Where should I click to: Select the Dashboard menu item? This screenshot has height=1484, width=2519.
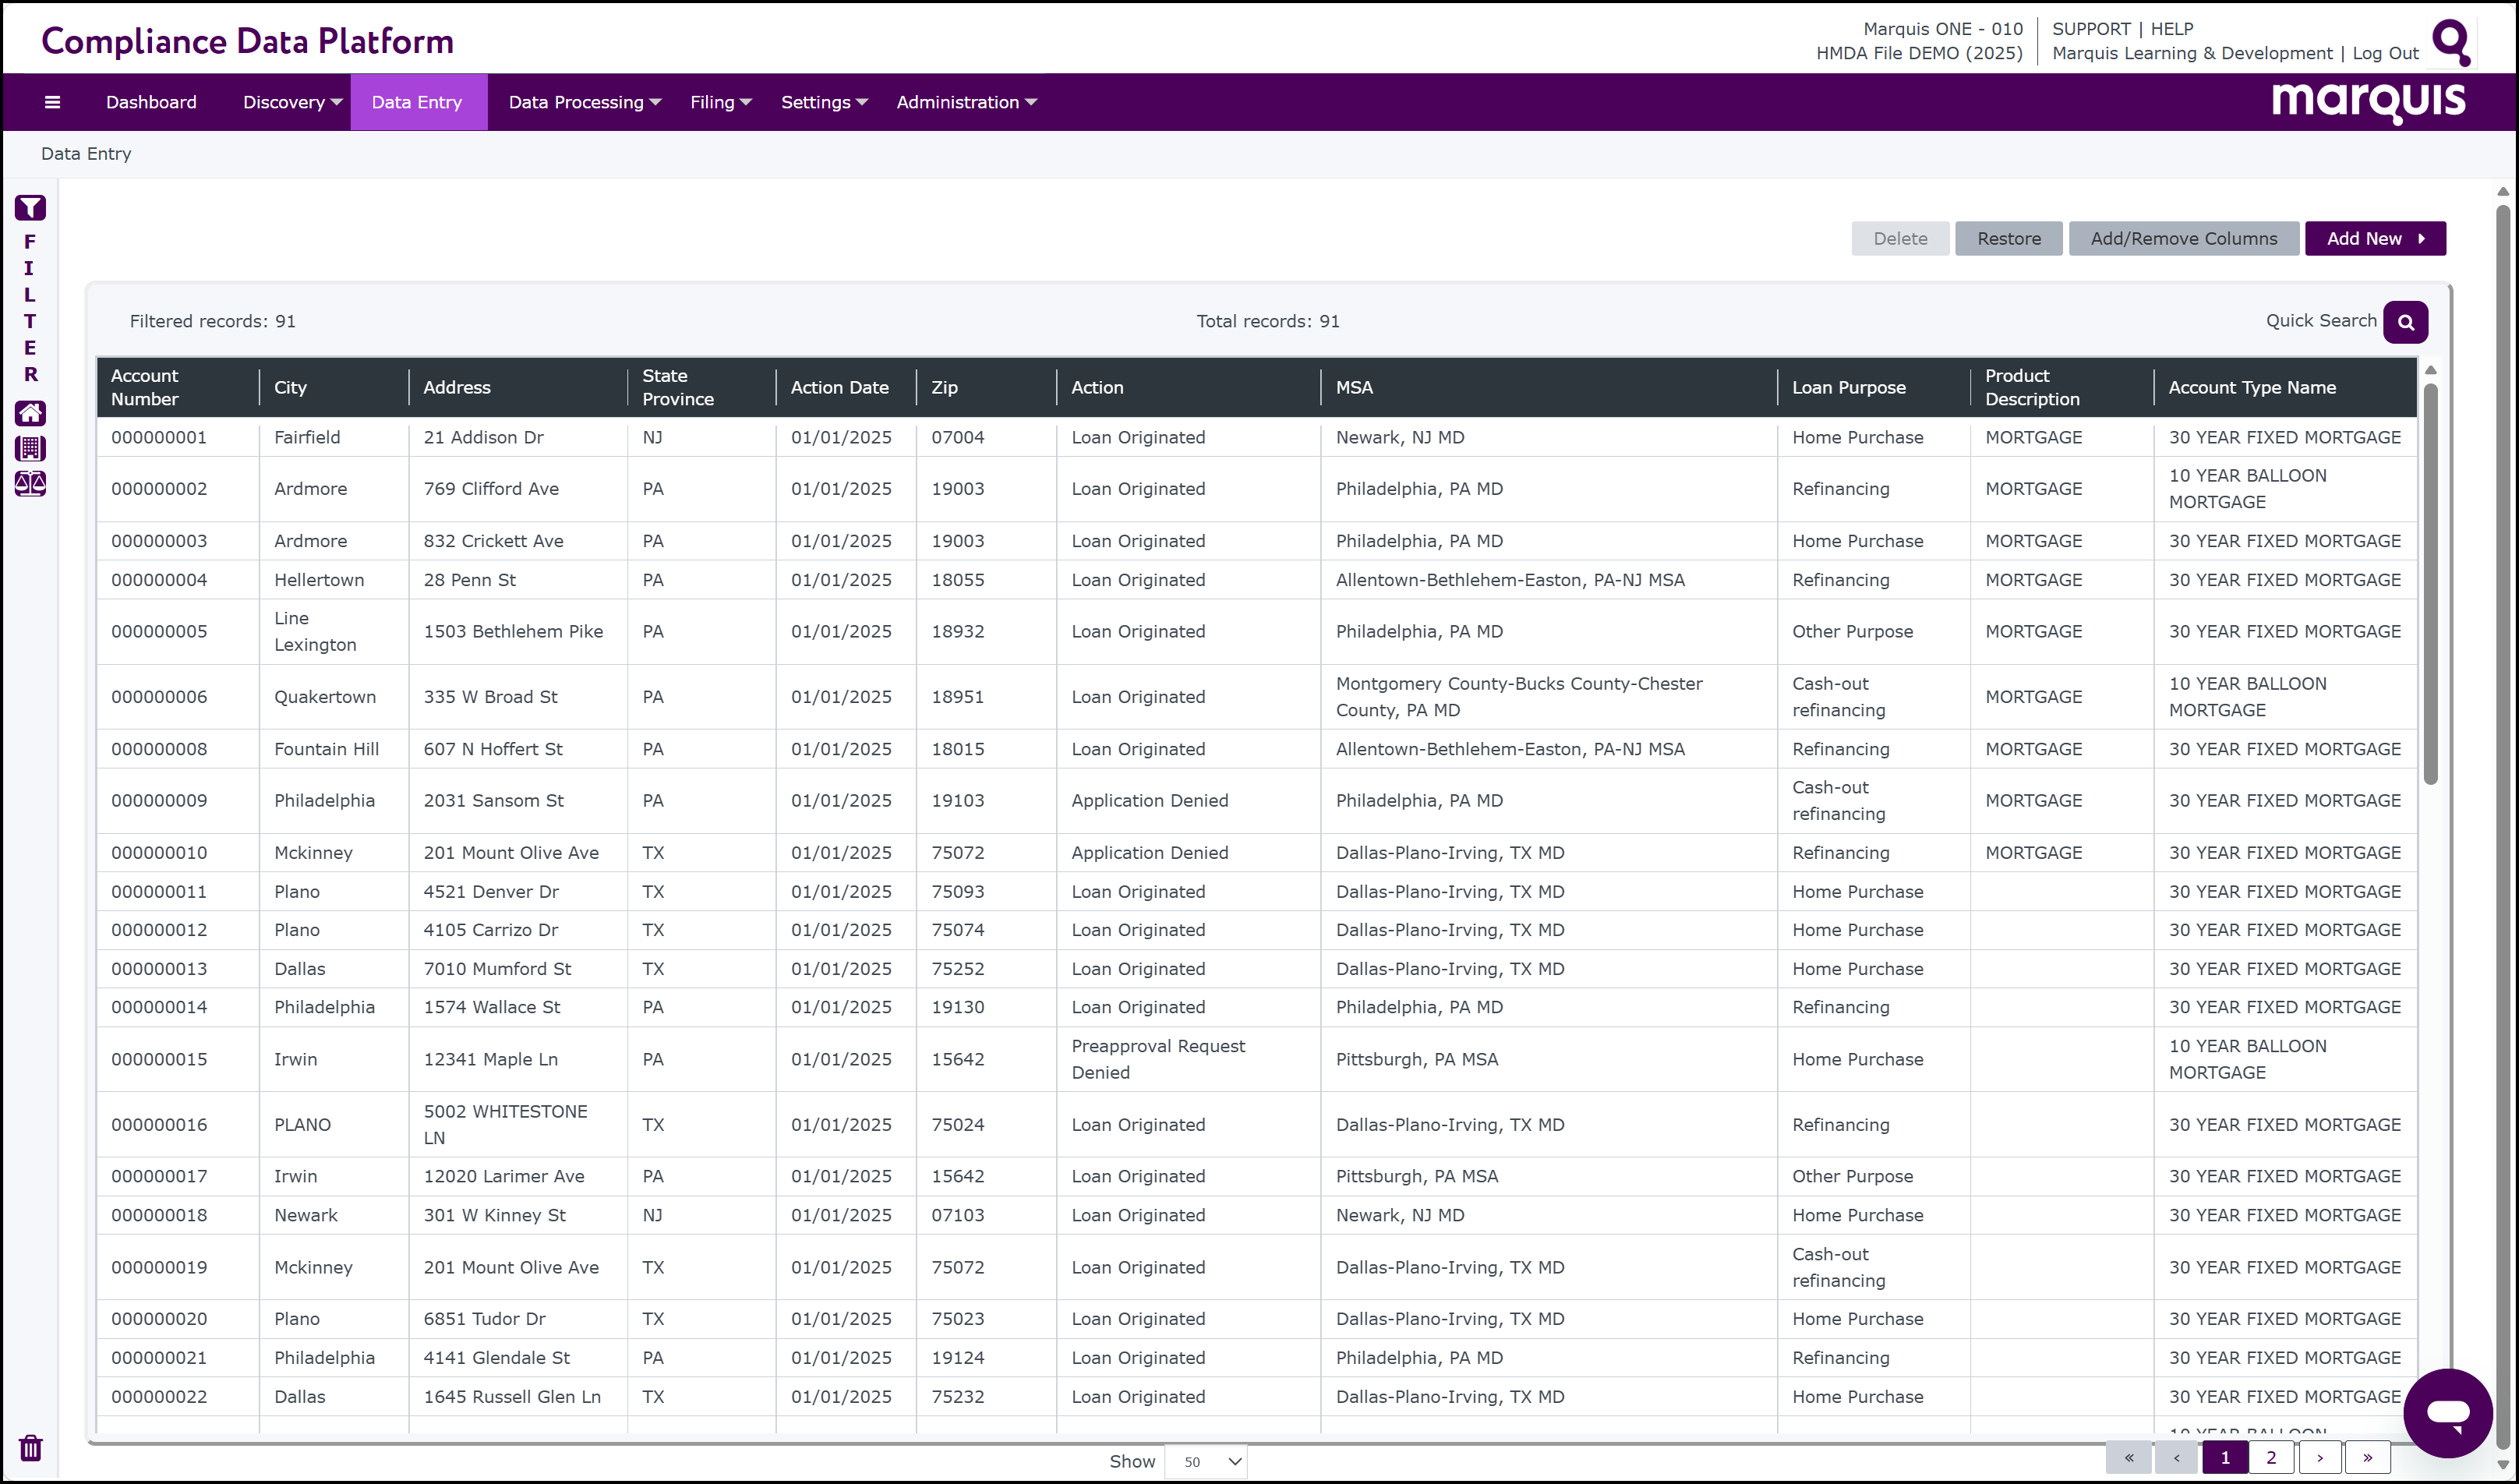pos(151,102)
